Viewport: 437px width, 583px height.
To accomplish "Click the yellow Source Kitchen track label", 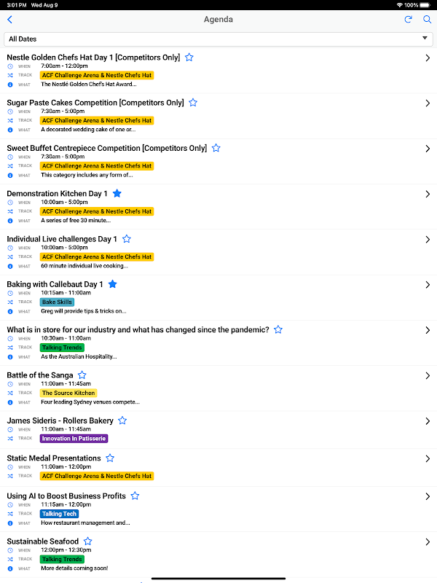I will [68, 393].
